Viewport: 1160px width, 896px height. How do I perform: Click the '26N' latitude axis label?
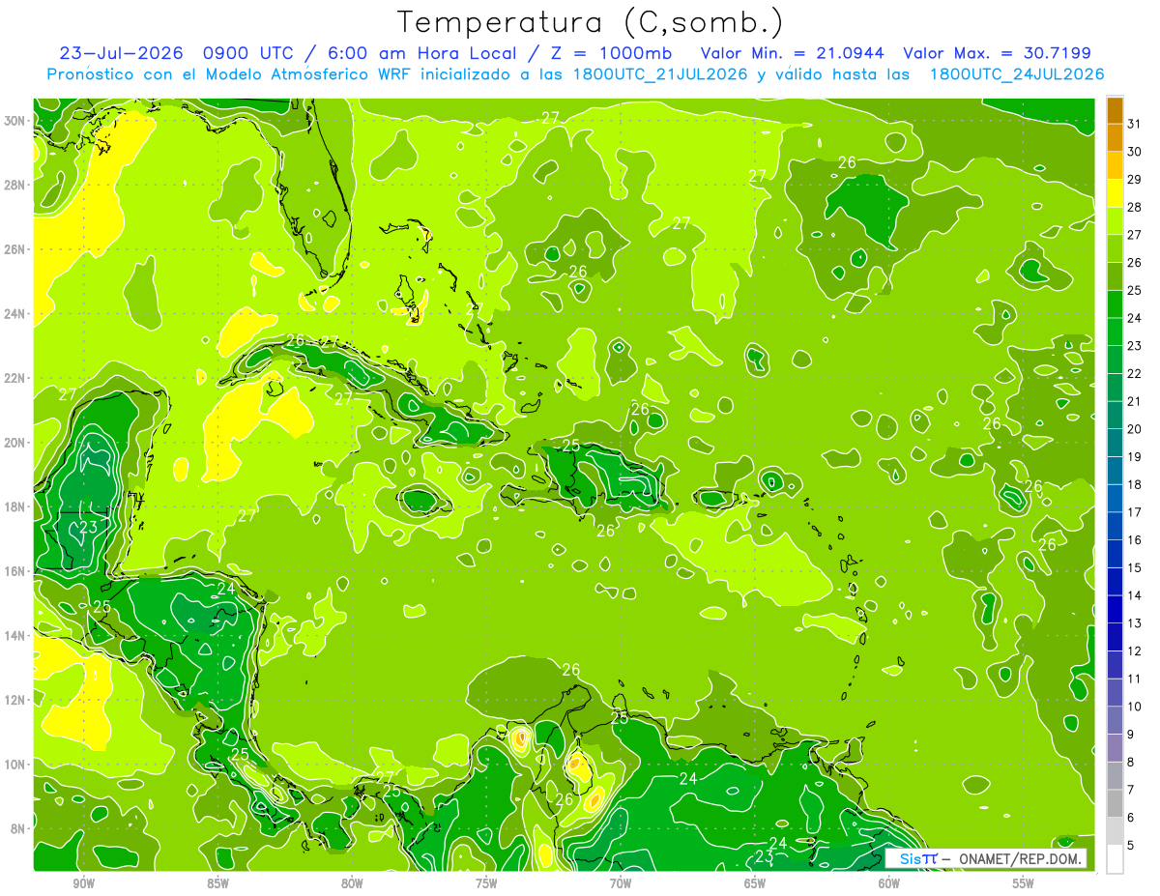(x=16, y=249)
